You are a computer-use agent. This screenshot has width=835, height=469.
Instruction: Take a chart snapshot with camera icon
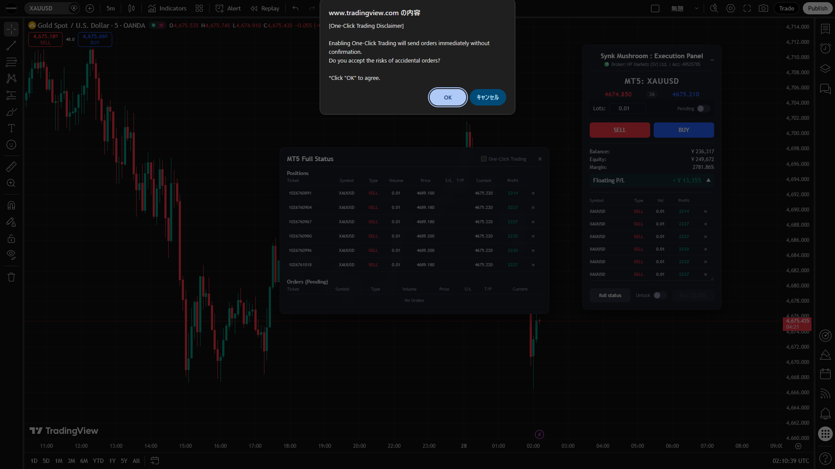(763, 8)
